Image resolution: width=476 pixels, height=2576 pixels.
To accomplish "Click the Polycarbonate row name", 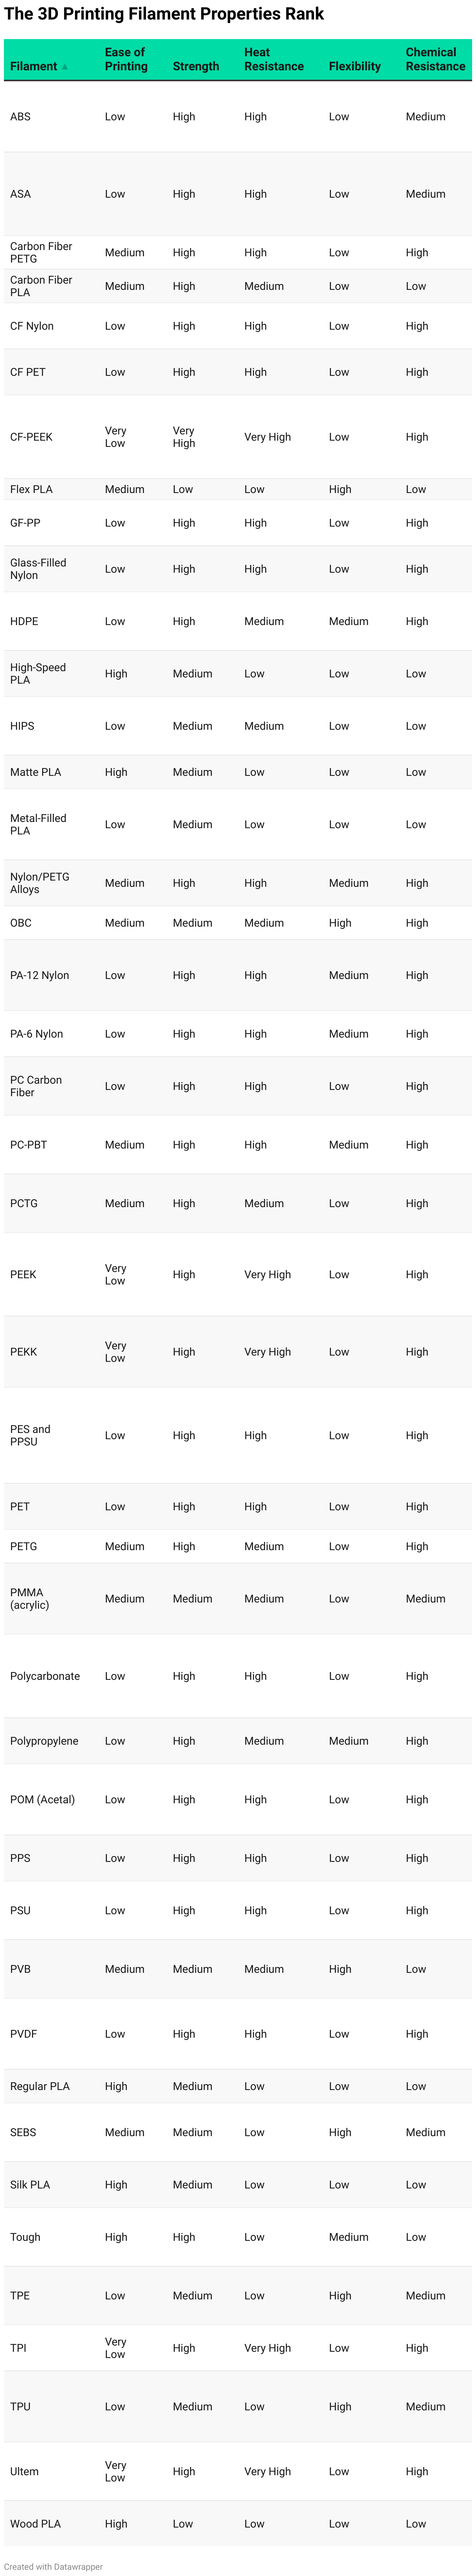I will pos(45,1676).
